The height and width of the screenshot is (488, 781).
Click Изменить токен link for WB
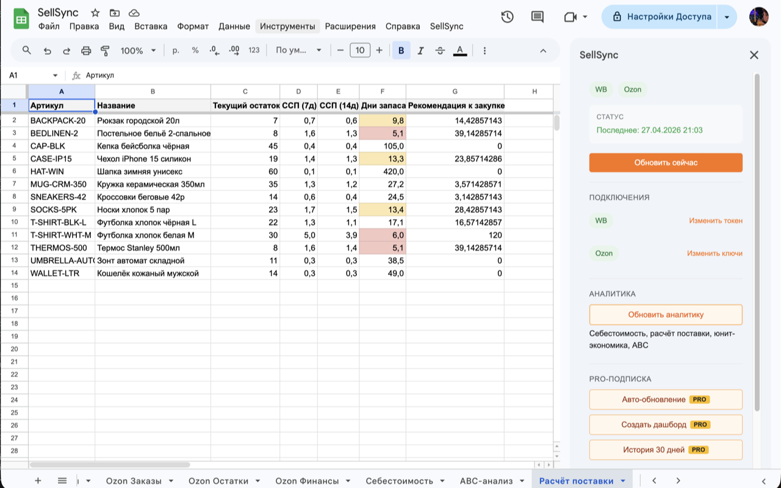[x=716, y=221]
